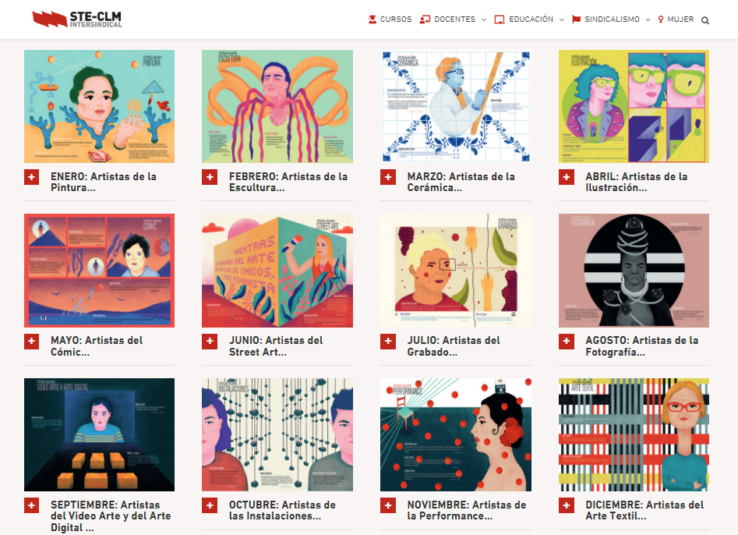
Task: Click the red plus icon beside FEBRERO
Action: point(210,178)
